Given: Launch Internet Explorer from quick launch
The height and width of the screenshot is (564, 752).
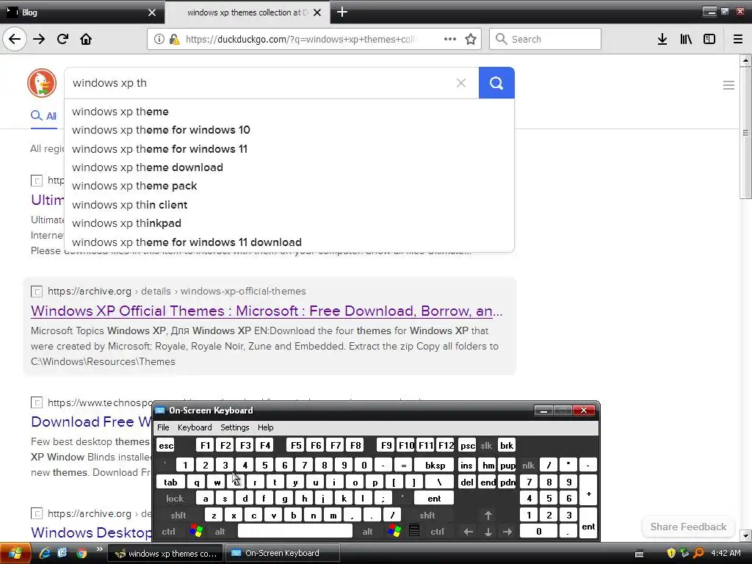Looking at the screenshot, I should 45,553.
